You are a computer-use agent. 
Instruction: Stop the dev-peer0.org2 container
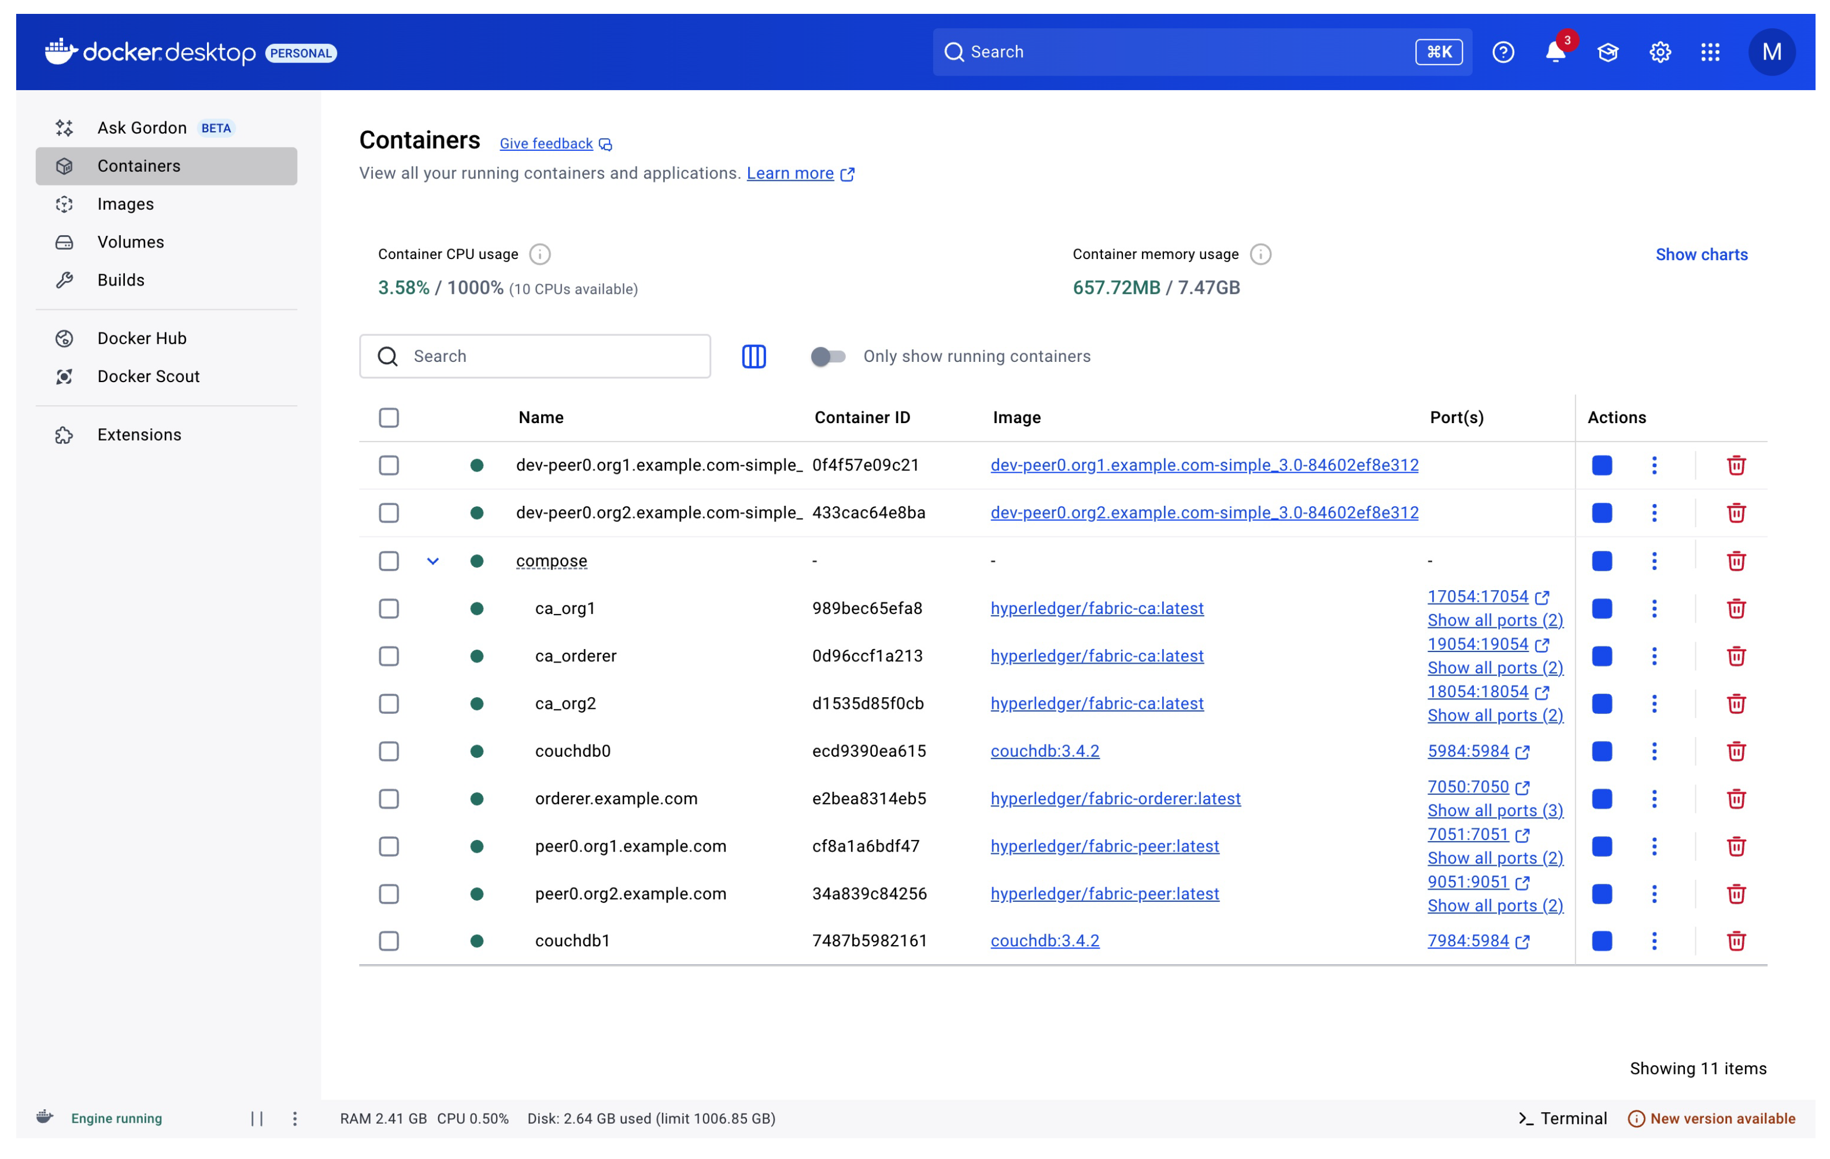coord(1602,513)
